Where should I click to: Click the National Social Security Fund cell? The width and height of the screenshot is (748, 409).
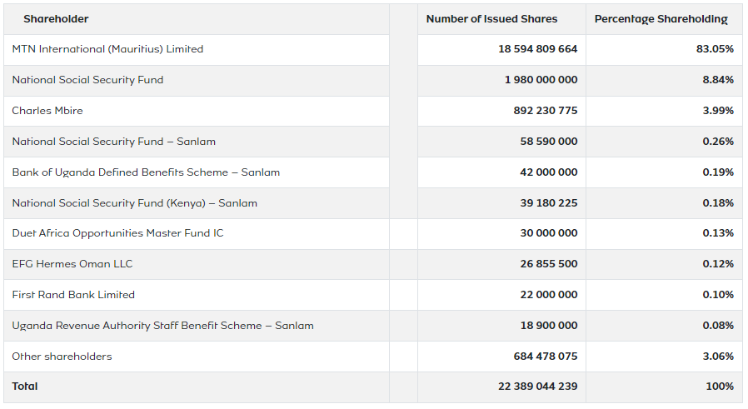[87, 80]
